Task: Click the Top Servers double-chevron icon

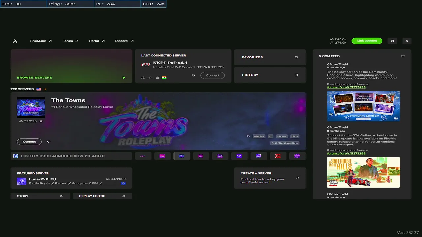Action: click(45, 89)
